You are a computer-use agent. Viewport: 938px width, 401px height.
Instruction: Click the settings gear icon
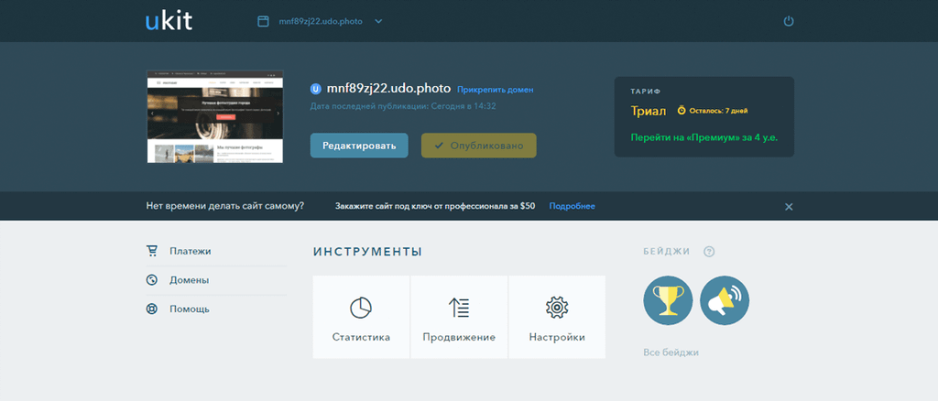tap(557, 308)
